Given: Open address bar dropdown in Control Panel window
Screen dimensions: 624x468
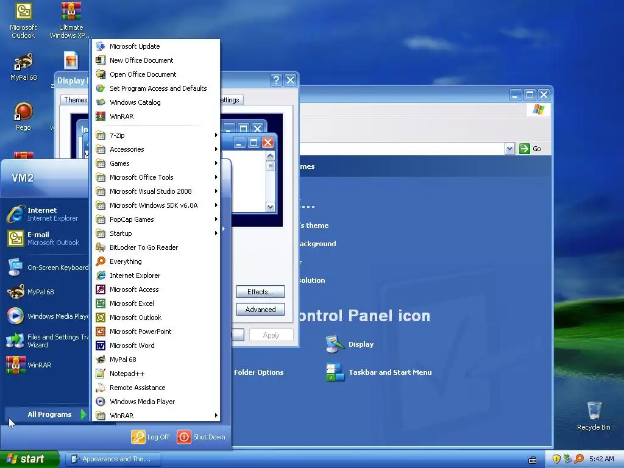Looking at the screenshot, I should pyautogui.click(x=509, y=149).
